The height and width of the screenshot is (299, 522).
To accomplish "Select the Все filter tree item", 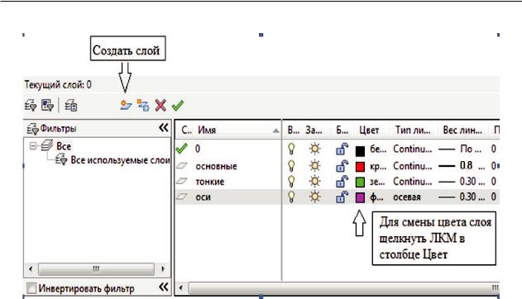I will tap(63, 146).
